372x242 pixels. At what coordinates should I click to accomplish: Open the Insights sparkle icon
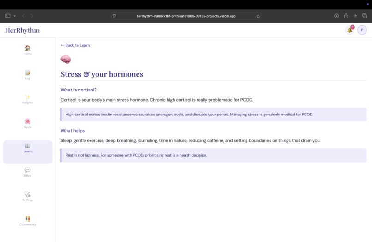pos(28,97)
